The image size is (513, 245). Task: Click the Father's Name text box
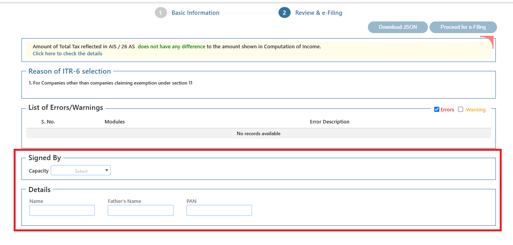(140, 210)
